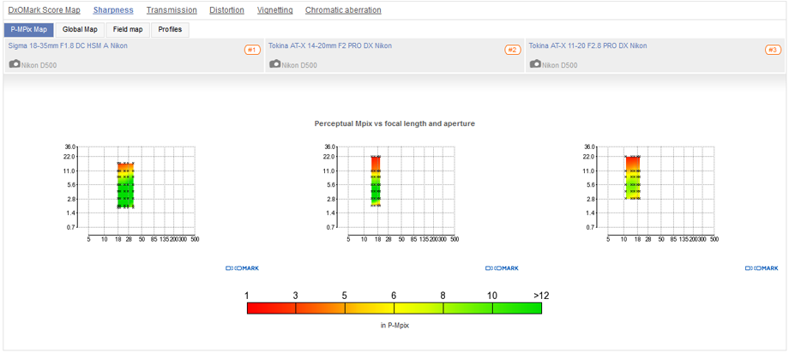Screen dimensions: 789x353
Task: Click yellow-green 6-8 segment of color legend
Action: coord(419,308)
